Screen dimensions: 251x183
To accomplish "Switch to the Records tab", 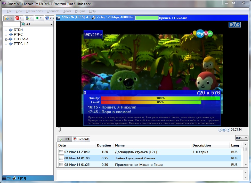I will tap(81, 139).
